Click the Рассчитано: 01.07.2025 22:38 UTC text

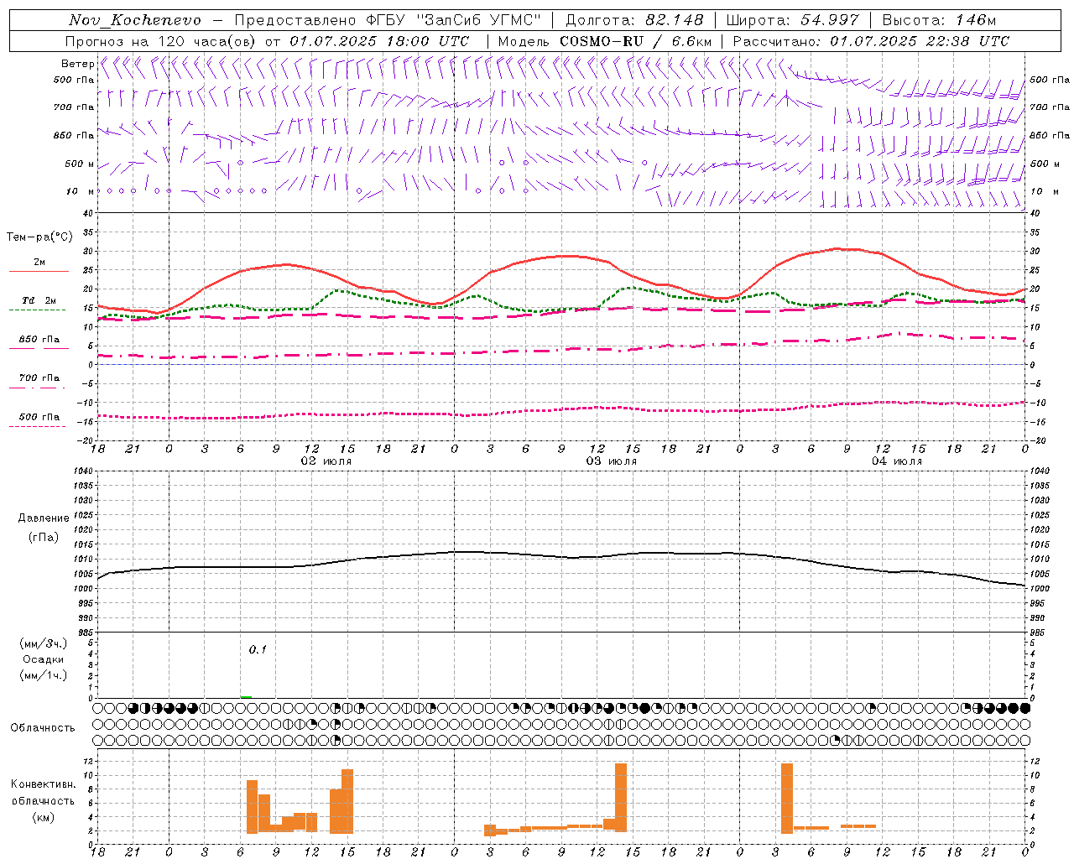coord(871,41)
